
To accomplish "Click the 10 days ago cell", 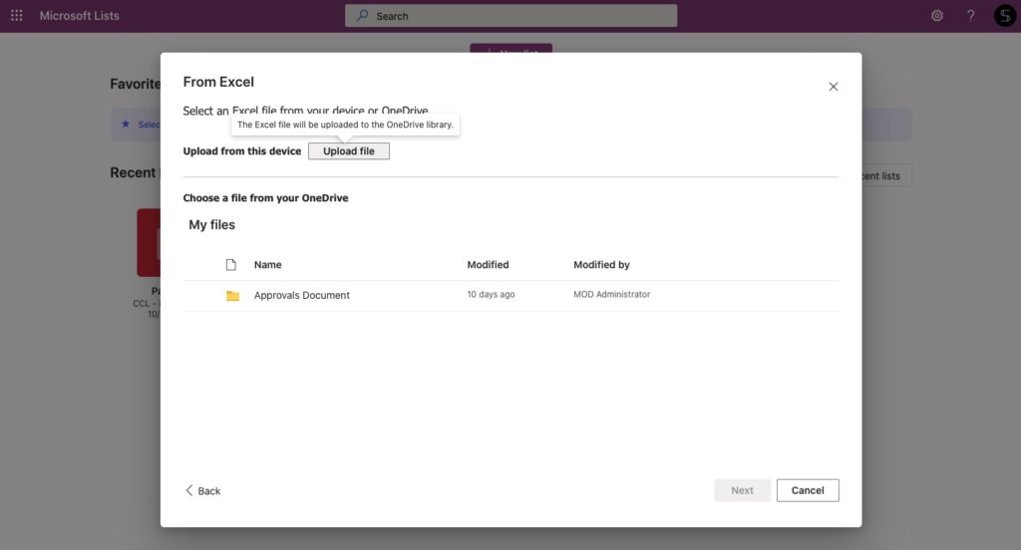I will [x=491, y=294].
